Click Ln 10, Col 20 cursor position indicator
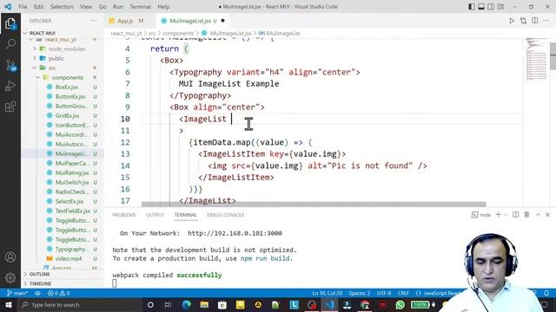 pyautogui.click(x=327, y=293)
